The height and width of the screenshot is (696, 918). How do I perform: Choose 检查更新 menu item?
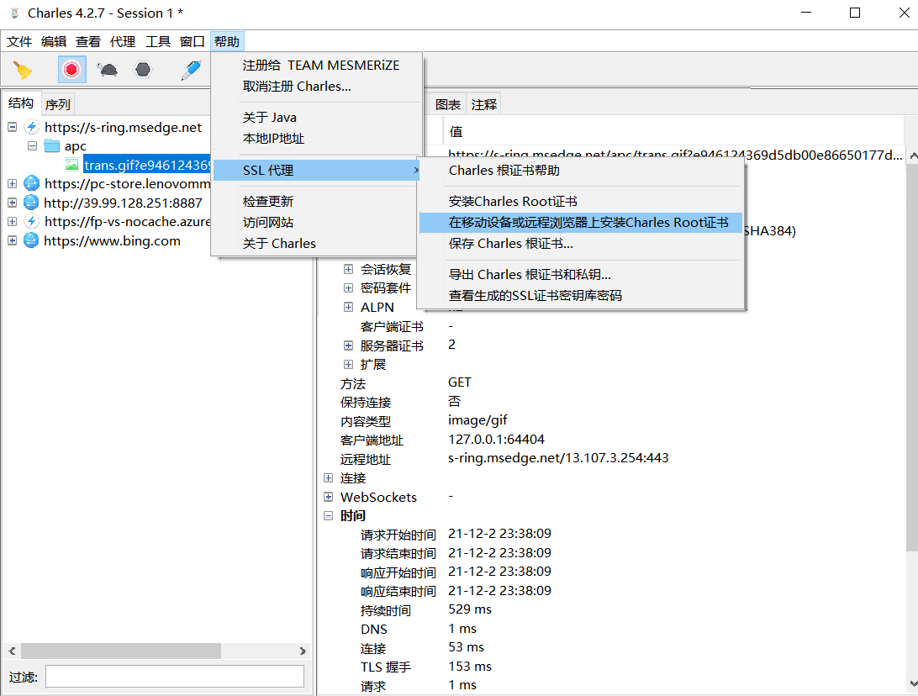[x=317, y=202]
